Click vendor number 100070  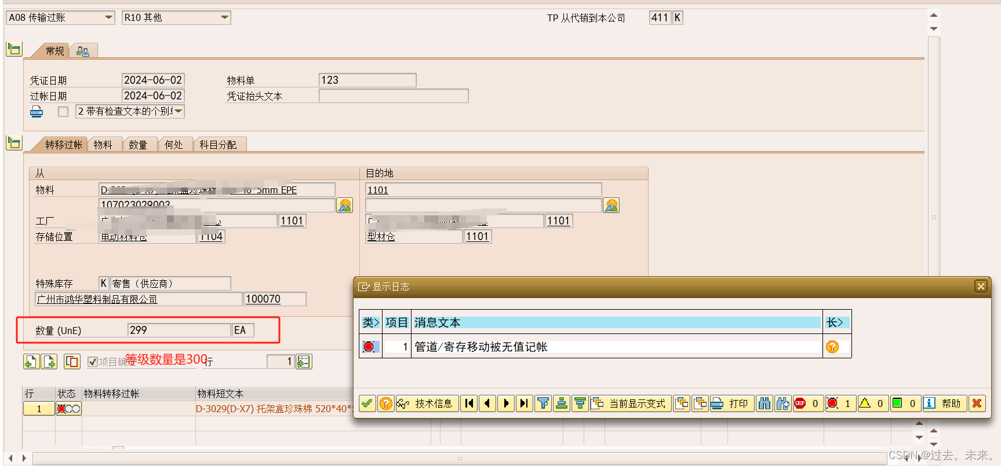(275, 299)
